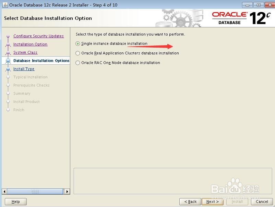Click the Help button
The height and width of the screenshot is (207, 275).
(x=16, y=202)
